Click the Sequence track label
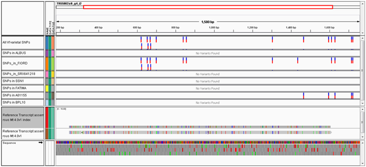The height and width of the screenshot is (167, 366). point(9,143)
